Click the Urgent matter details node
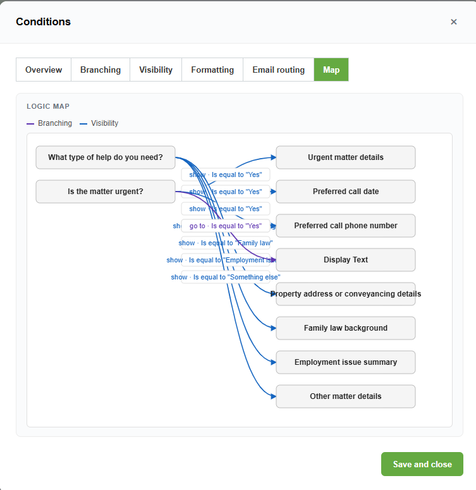The width and height of the screenshot is (476, 490). (x=346, y=157)
